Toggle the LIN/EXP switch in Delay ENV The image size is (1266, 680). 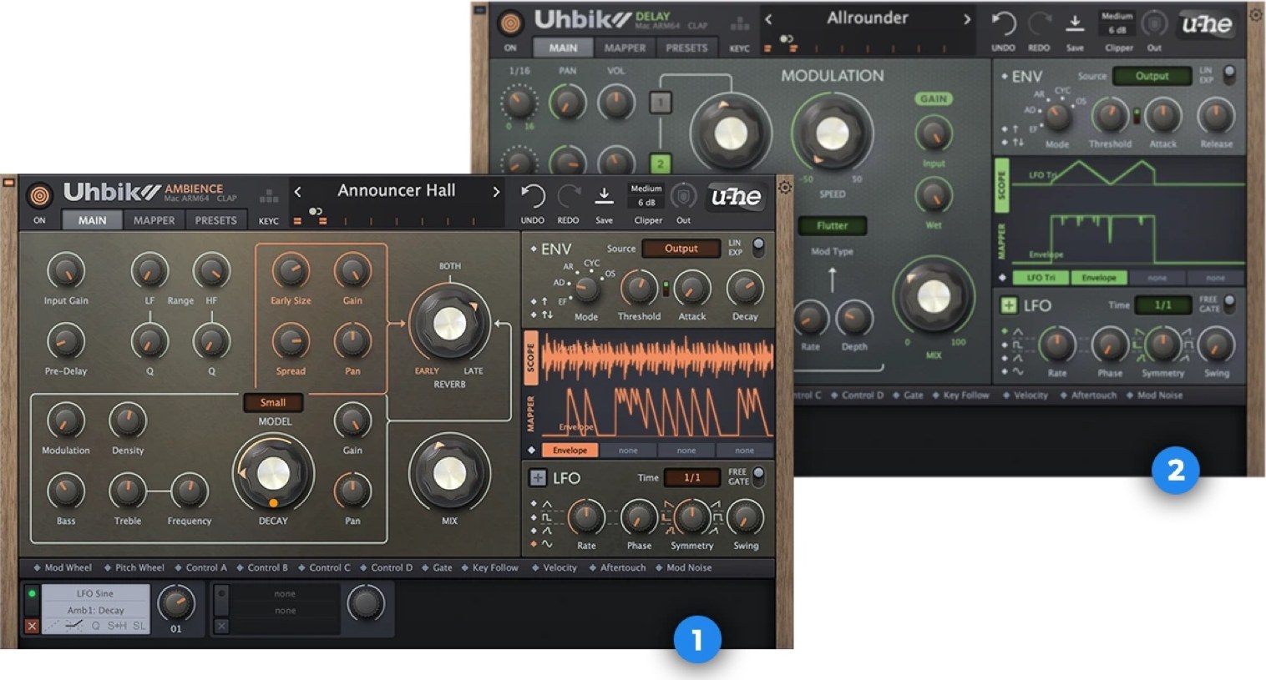(x=1229, y=73)
